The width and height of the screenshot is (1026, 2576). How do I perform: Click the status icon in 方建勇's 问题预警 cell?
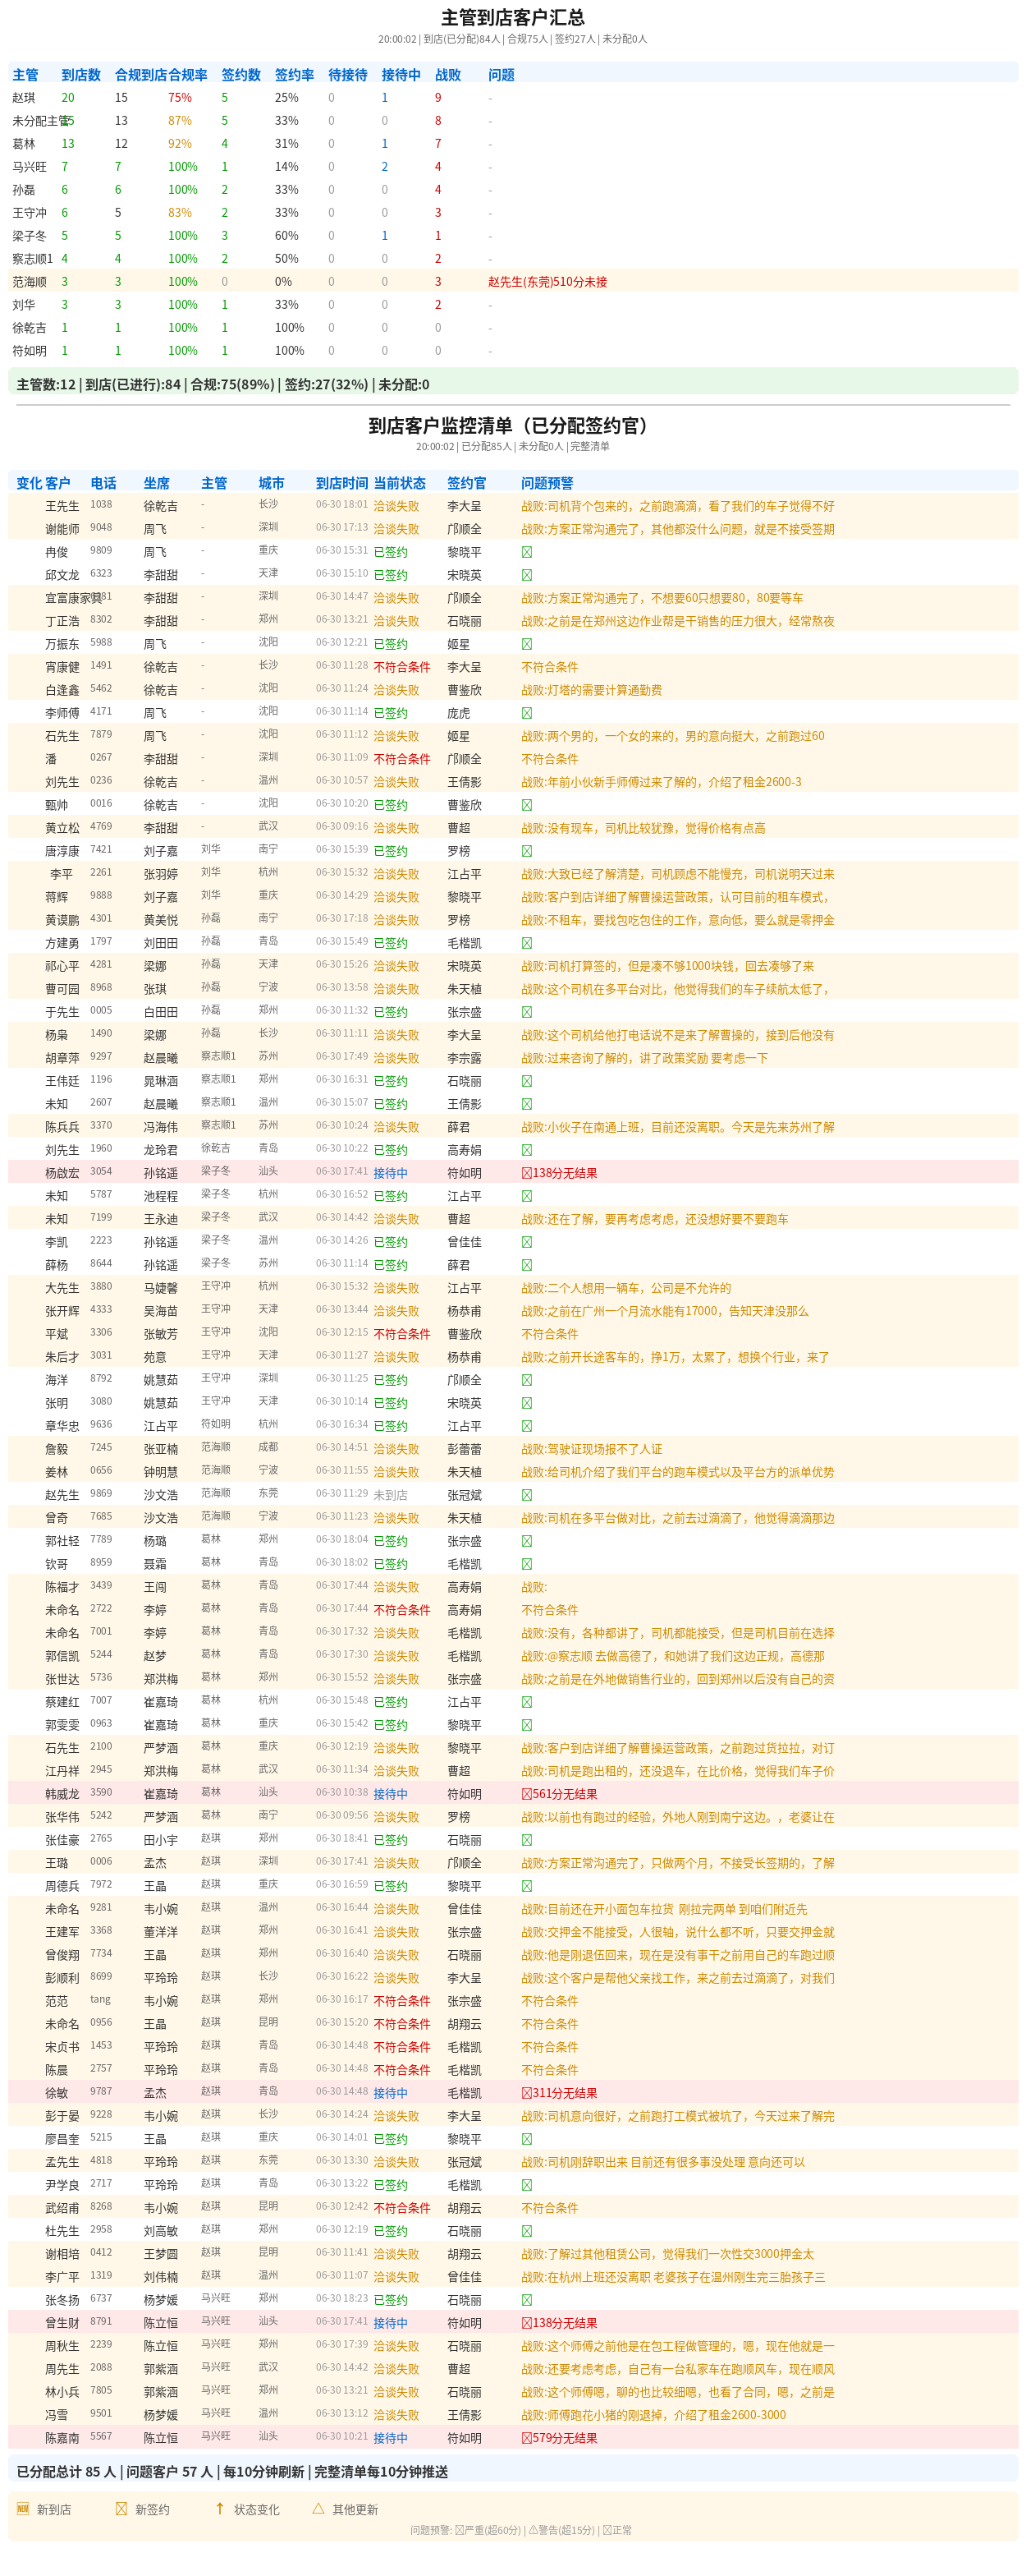click(526, 943)
